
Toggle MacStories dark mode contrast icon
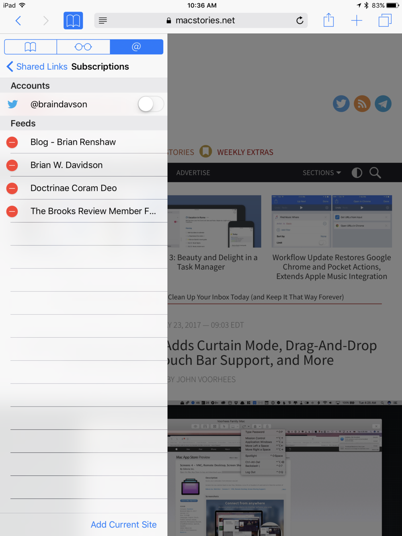[357, 173]
